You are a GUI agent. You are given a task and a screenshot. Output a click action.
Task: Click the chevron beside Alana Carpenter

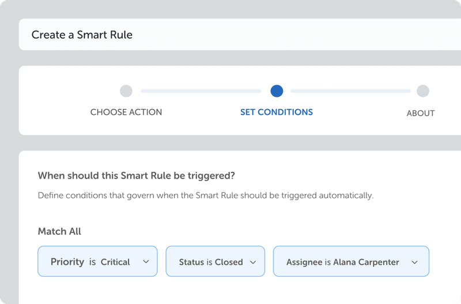pos(415,262)
